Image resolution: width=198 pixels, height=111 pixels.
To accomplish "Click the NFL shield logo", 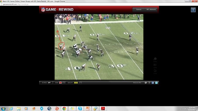I will (x=43, y=9).
